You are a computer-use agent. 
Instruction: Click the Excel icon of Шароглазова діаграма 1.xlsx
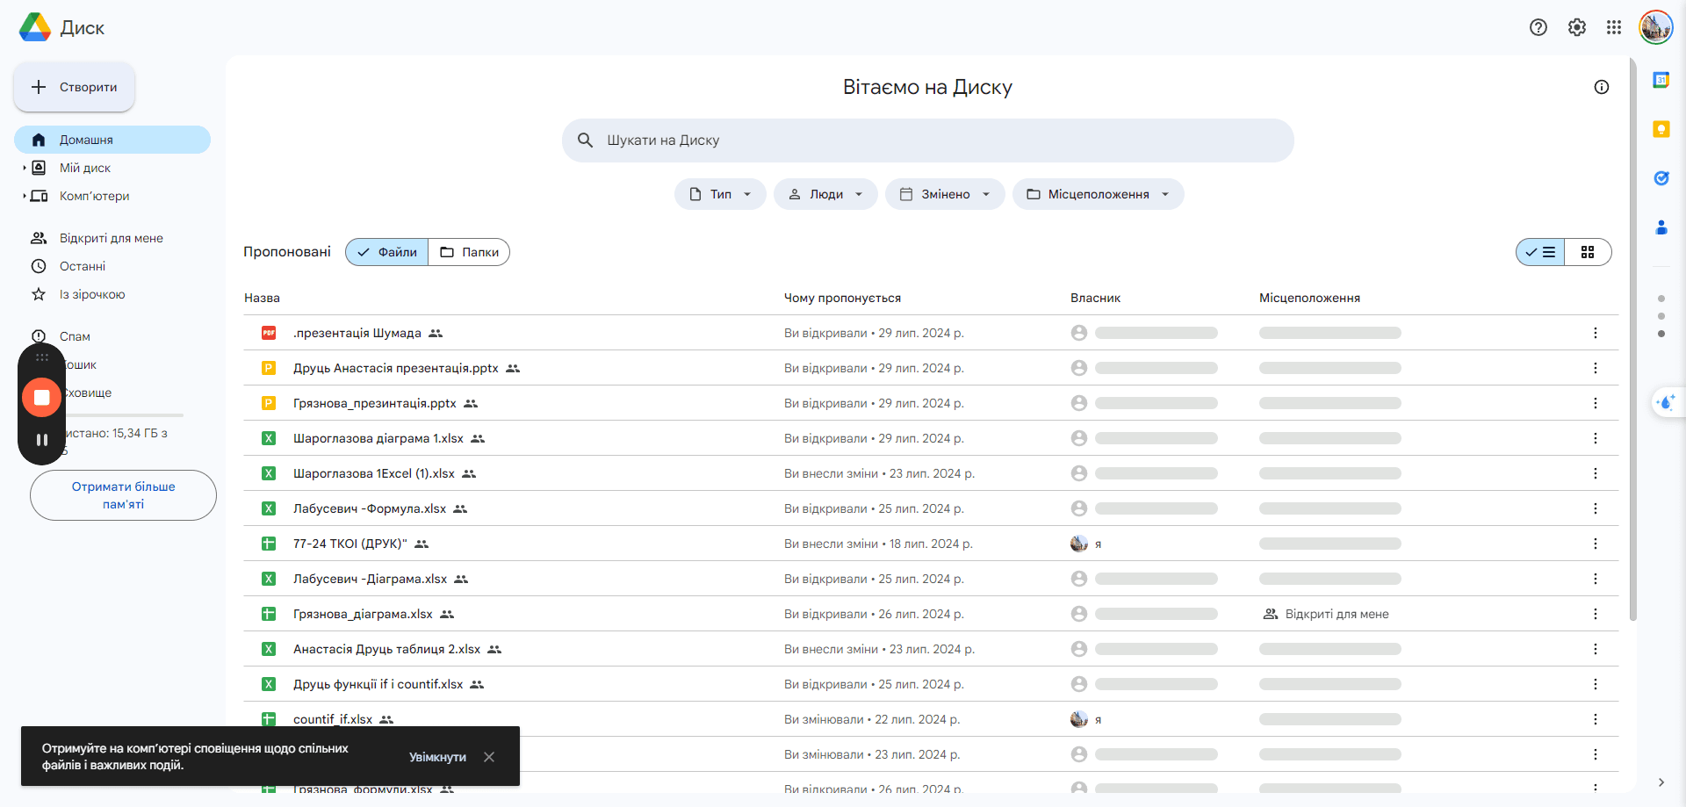click(x=269, y=438)
